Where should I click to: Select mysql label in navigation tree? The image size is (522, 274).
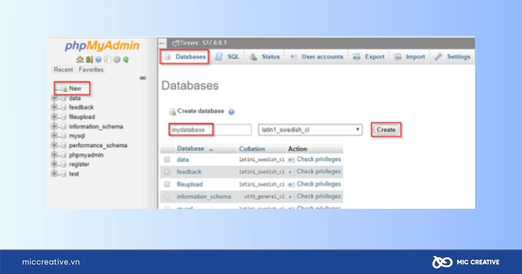[x=77, y=136]
